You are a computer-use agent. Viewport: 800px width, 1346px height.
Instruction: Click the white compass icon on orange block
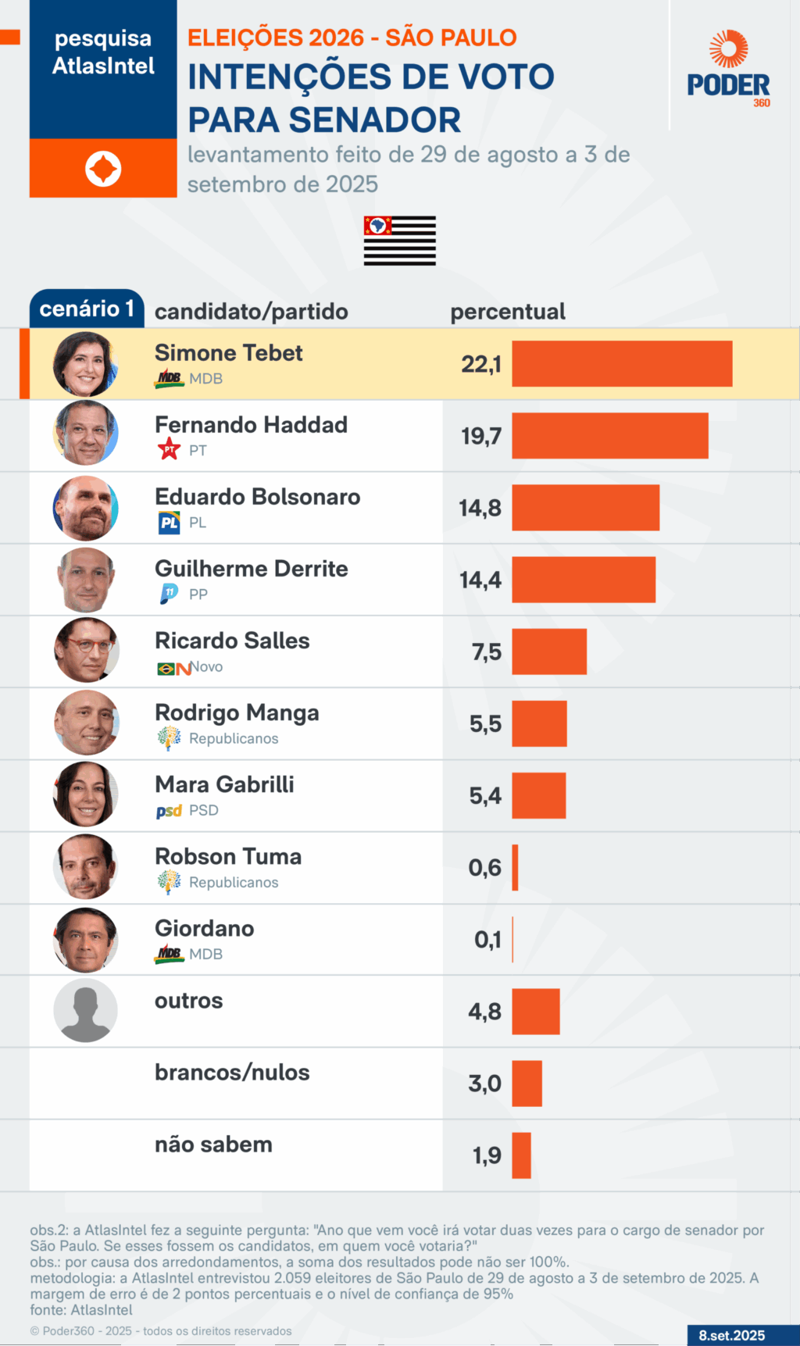click(x=103, y=169)
